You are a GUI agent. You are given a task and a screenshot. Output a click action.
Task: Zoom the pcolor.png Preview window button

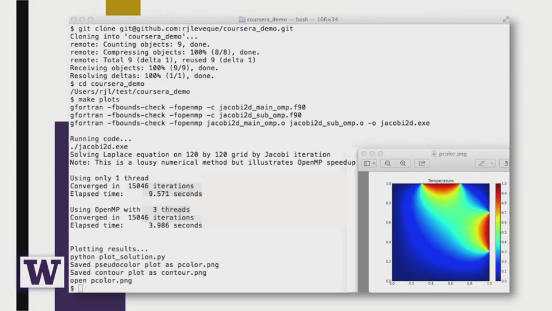(x=380, y=154)
